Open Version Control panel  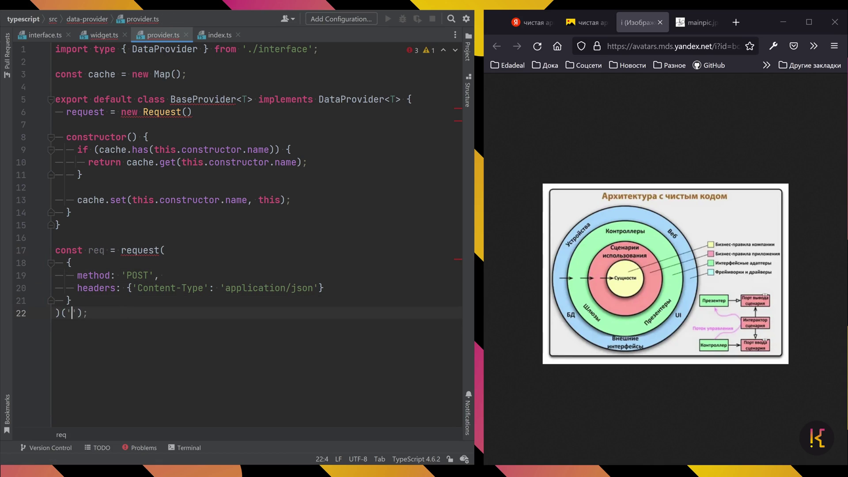pyautogui.click(x=46, y=447)
